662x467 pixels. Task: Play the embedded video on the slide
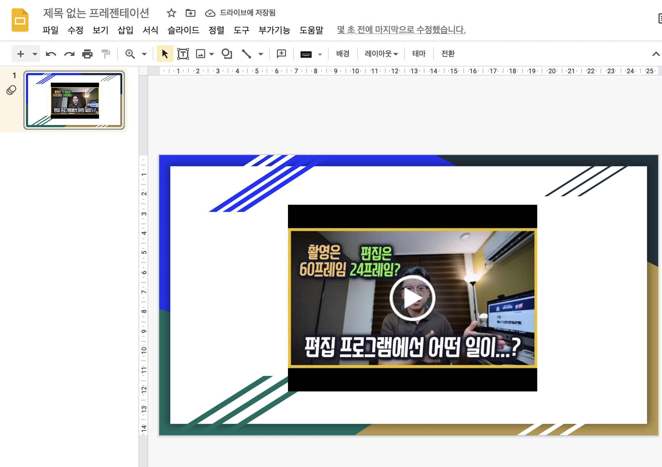pos(412,298)
